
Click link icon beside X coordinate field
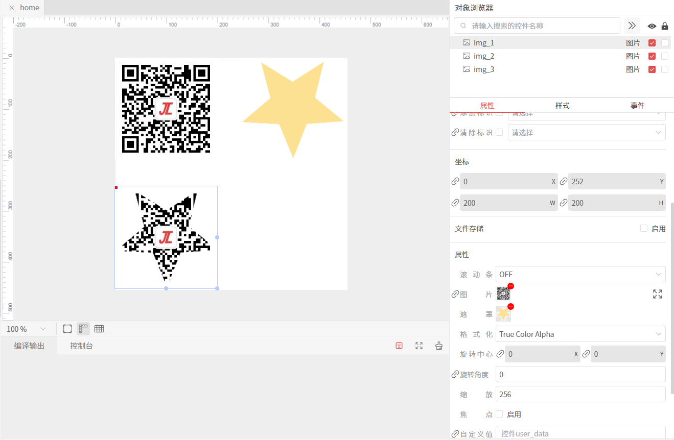455,181
